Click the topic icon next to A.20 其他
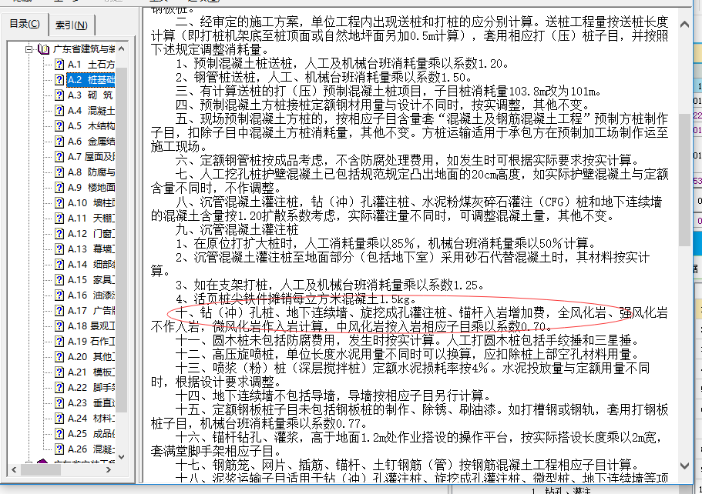The image size is (702, 494). coord(59,357)
